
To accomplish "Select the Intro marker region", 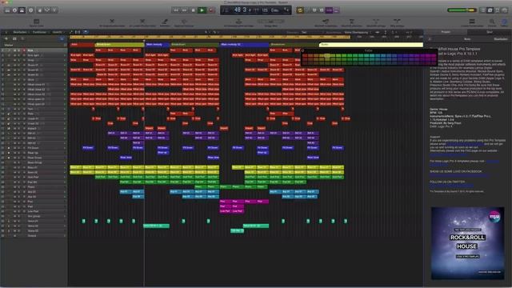I will tap(82, 45).
